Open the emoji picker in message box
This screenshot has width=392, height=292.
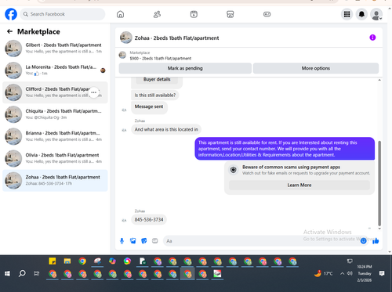pyautogui.click(x=363, y=241)
